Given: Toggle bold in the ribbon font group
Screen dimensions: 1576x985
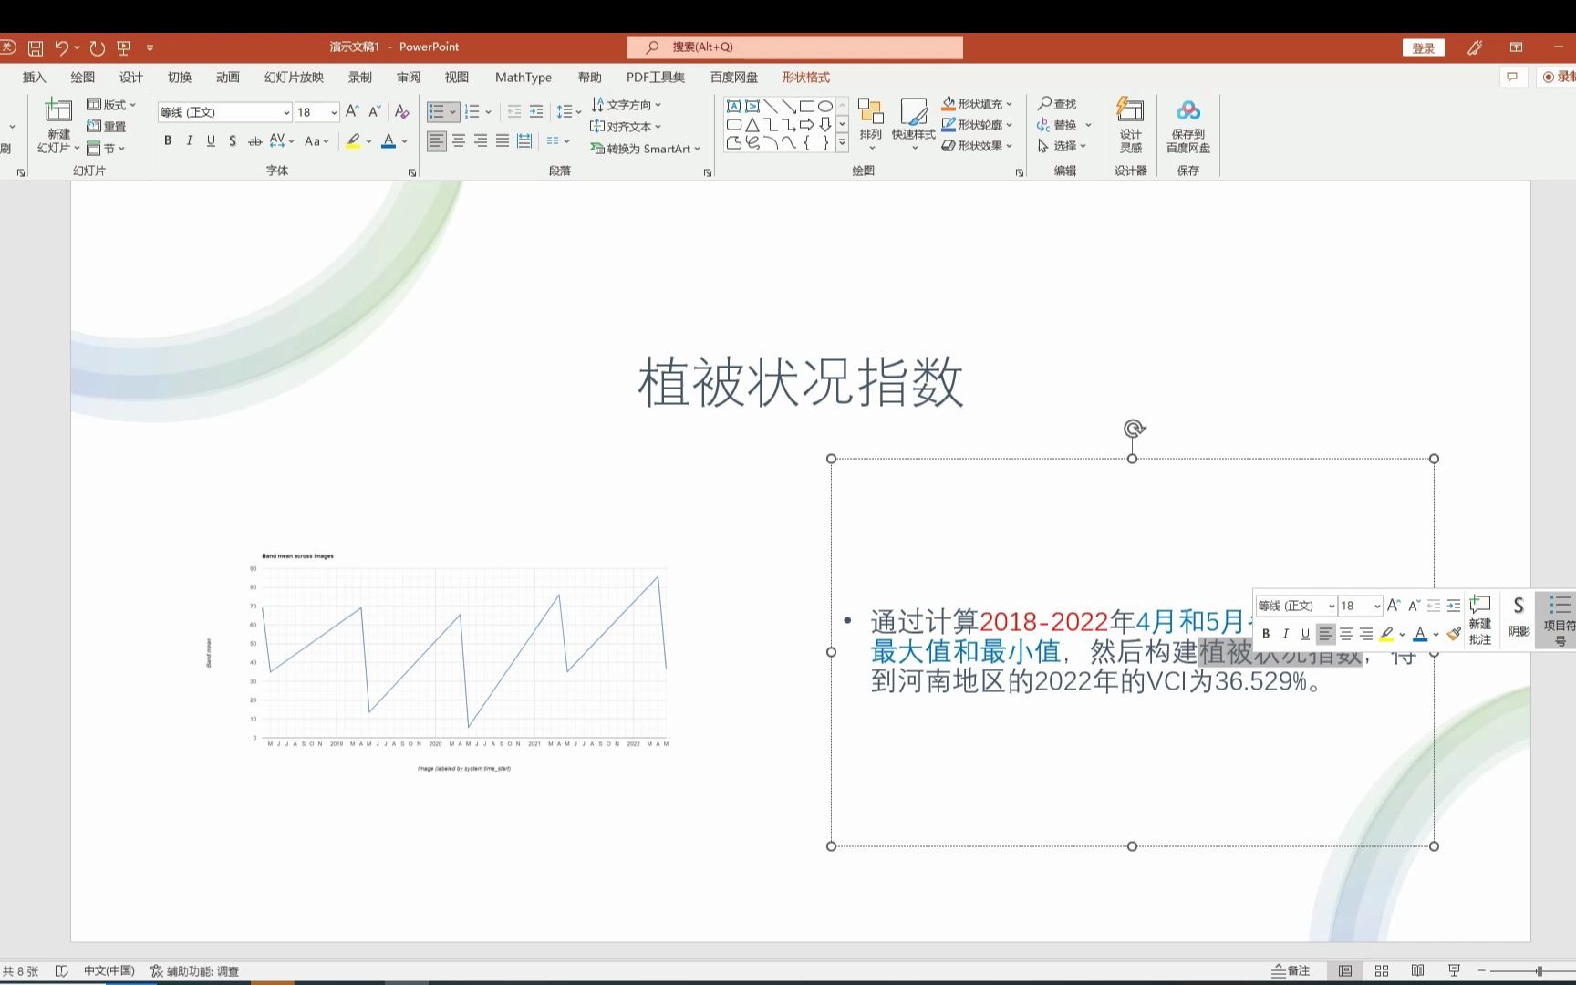Looking at the screenshot, I should 168,140.
